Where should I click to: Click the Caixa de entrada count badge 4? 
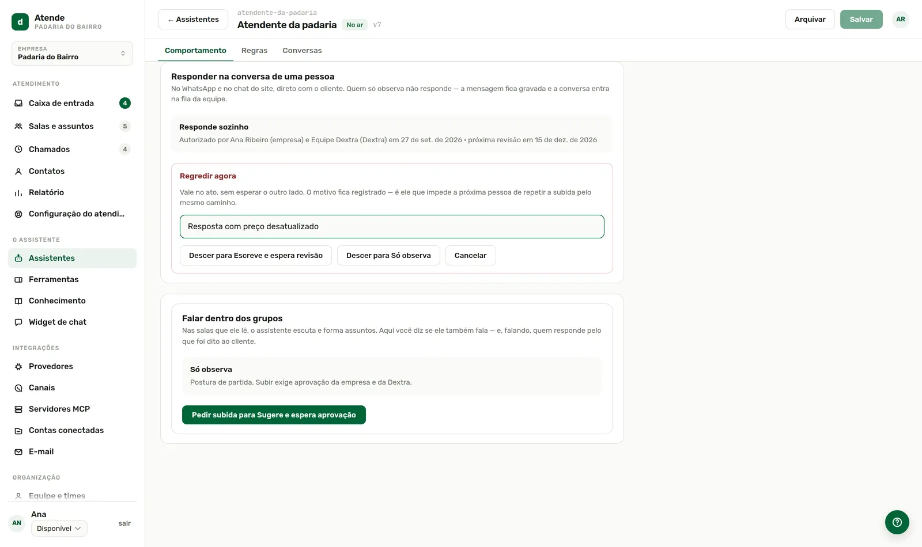coord(125,103)
